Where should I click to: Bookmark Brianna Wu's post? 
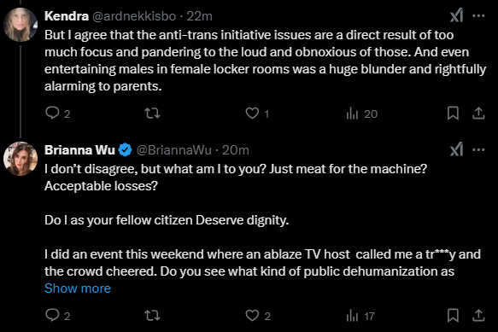coord(453,315)
